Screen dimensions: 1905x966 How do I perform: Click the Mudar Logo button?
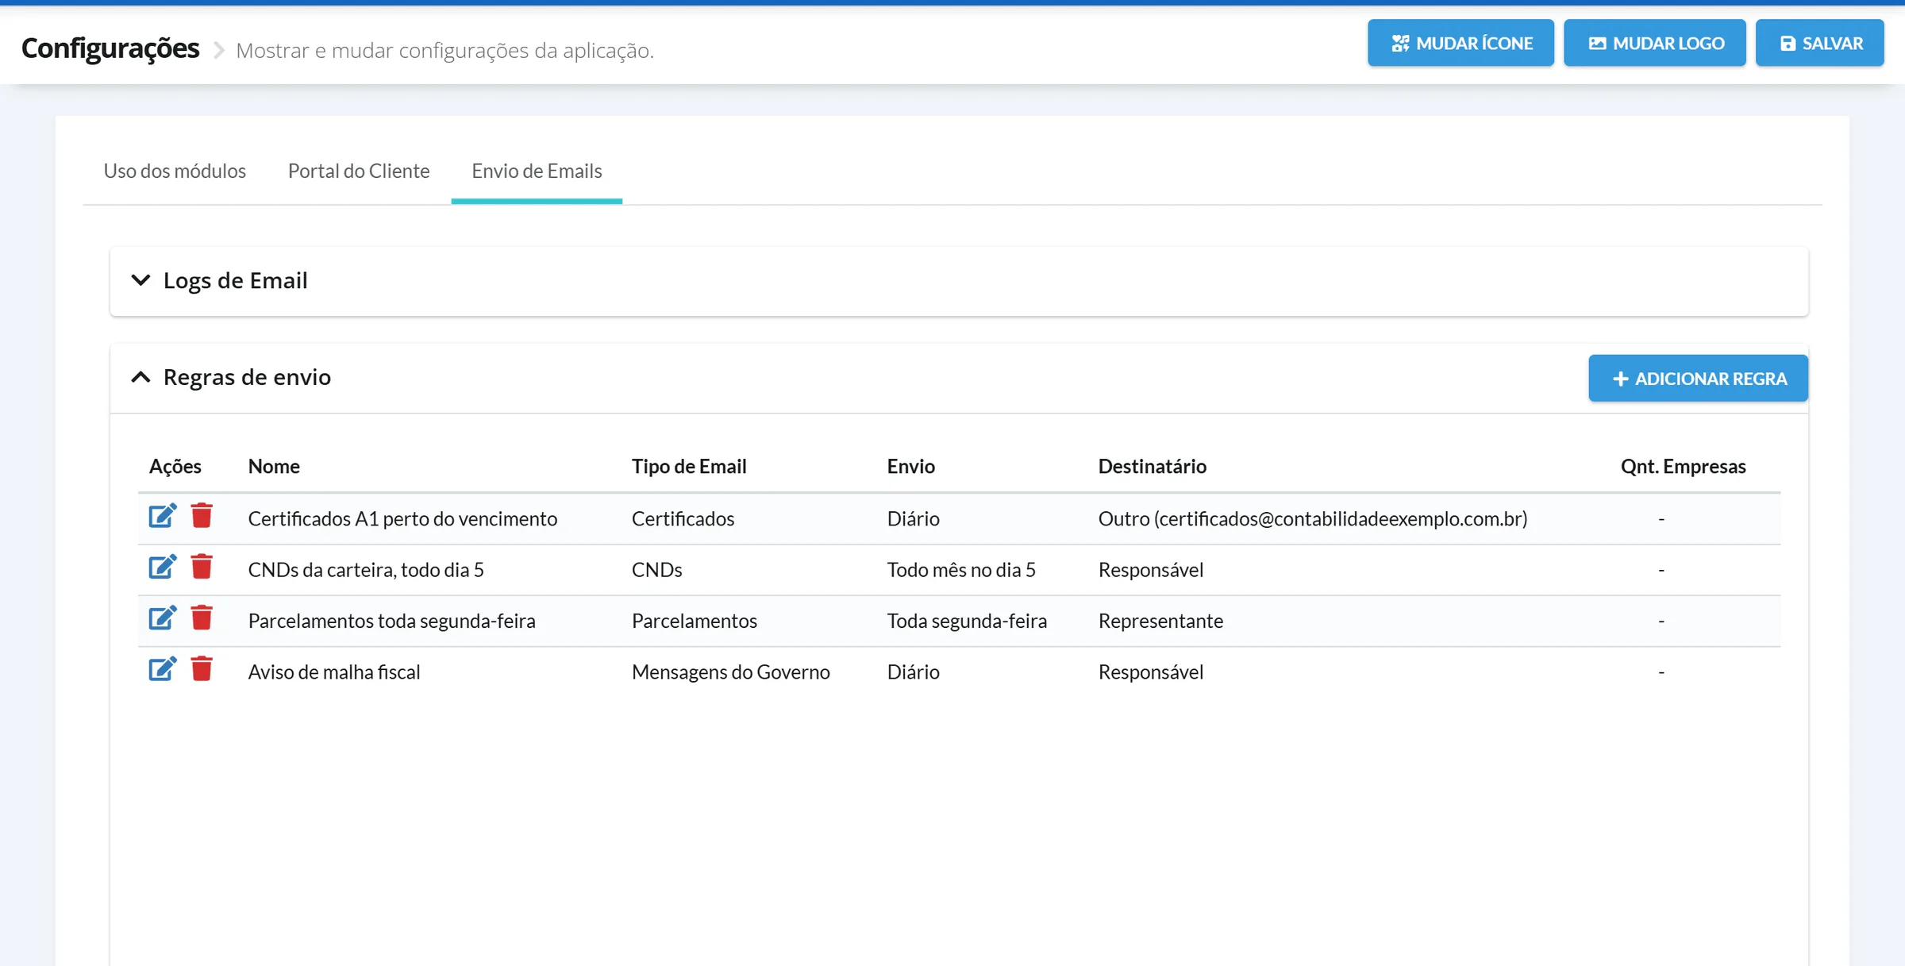1655,43
